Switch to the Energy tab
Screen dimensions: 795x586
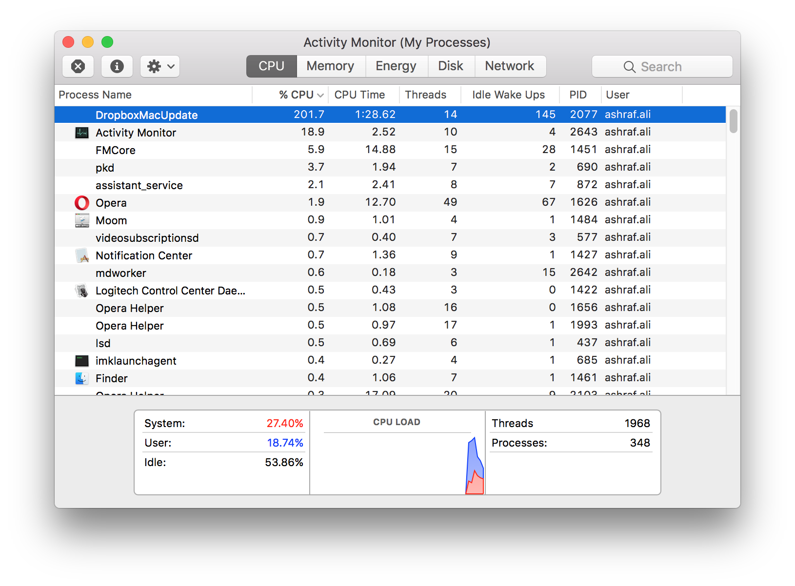[396, 66]
